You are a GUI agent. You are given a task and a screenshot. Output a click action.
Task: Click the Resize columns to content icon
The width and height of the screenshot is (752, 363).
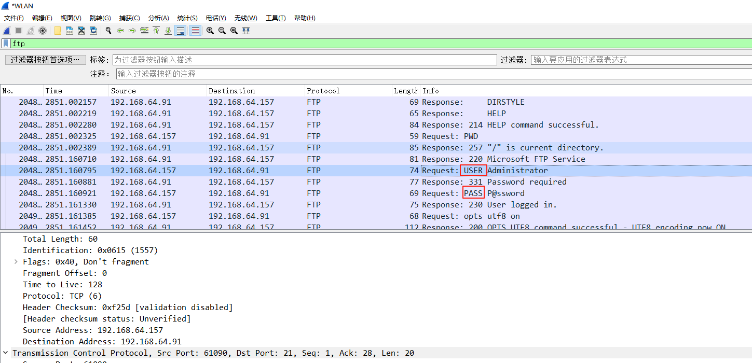click(246, 31)
